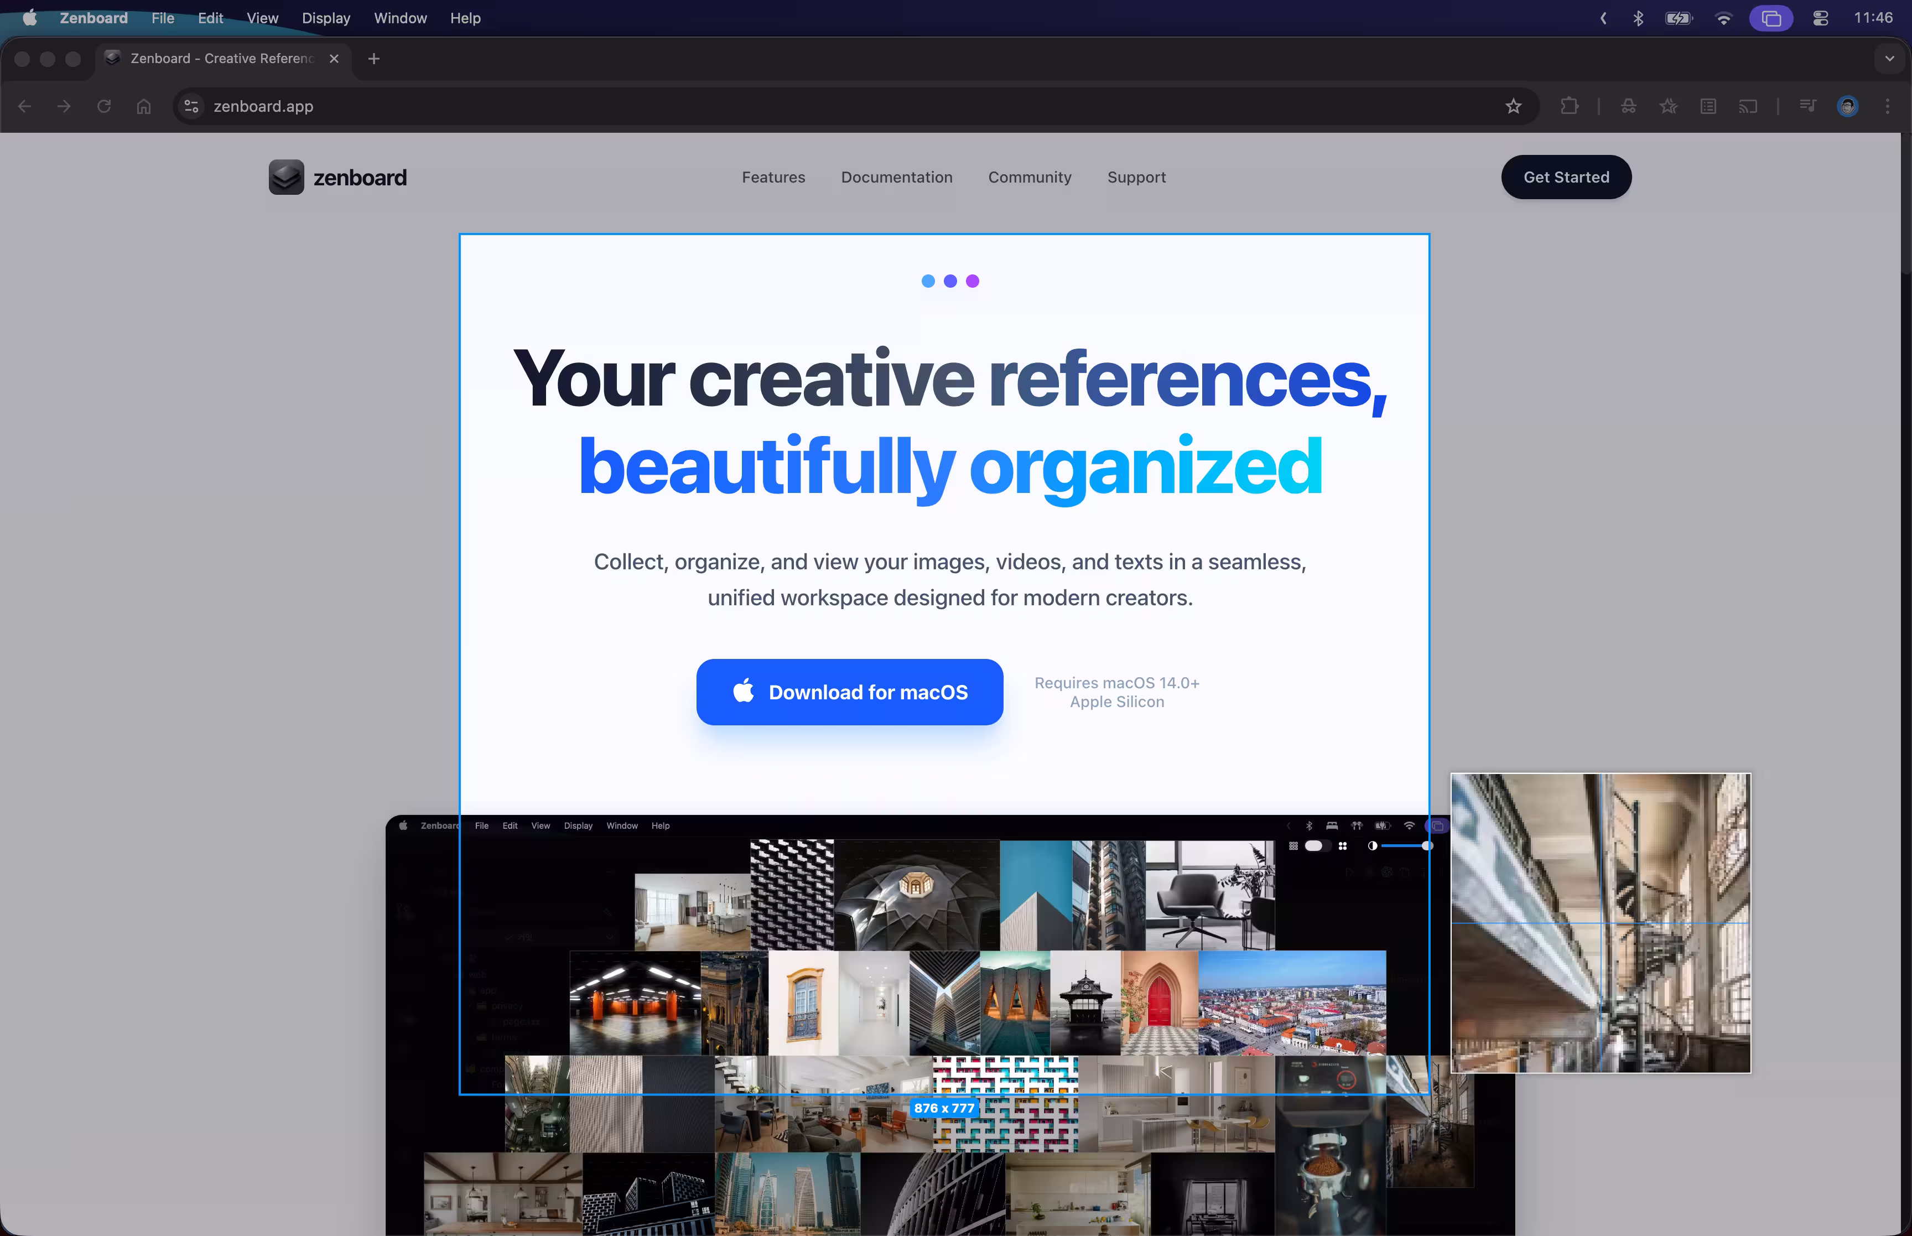Click the browser profile avatar
The width and height of the screenshot is (1912, 1236).
pyautogui.click(x=1847, y=105)
